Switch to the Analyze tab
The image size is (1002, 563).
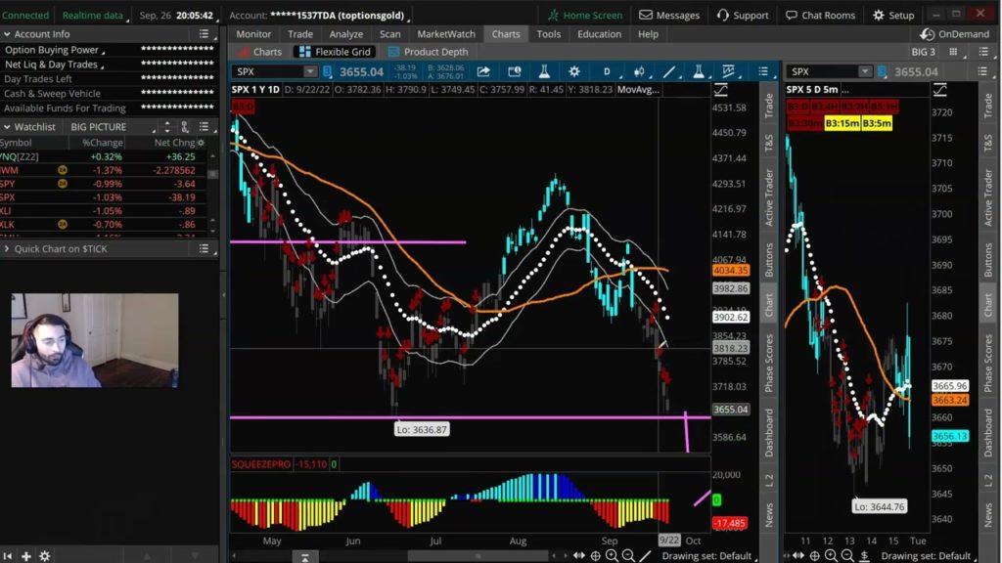click(345, 34)
